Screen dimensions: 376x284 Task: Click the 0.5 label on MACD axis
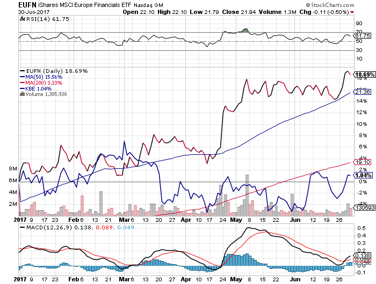click(361, 228)
